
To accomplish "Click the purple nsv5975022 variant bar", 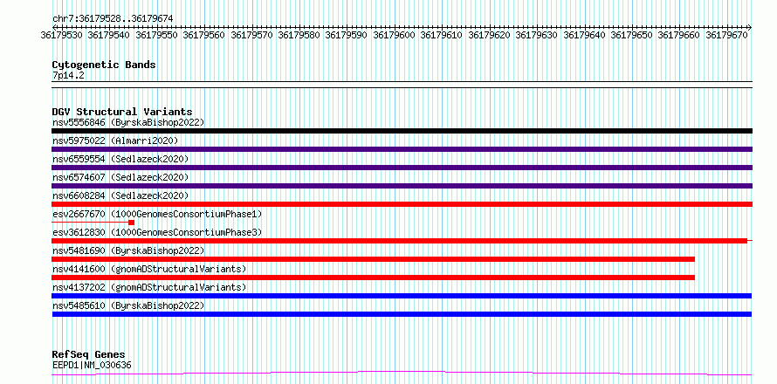I will 402,149.
